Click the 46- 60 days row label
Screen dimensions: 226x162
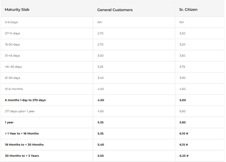point(13,67)
